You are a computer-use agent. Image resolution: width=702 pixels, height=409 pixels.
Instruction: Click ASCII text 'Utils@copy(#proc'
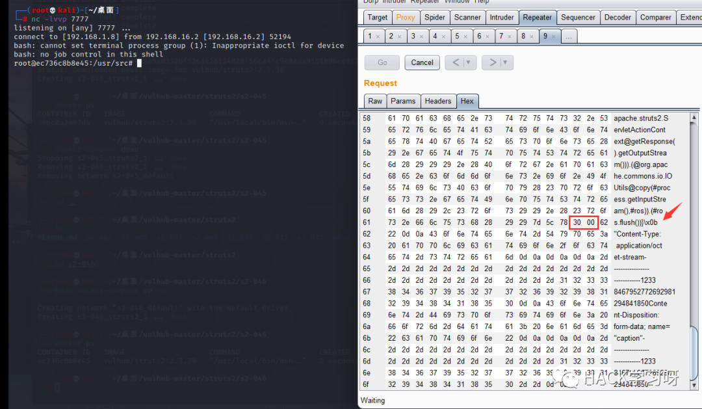point(642,188)
